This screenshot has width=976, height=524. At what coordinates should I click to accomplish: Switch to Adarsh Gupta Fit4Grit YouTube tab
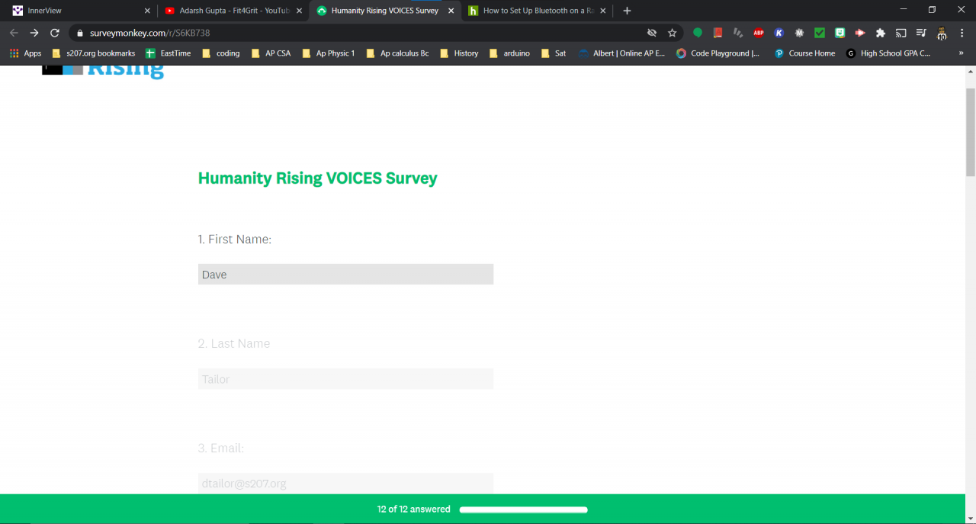(233, 11)
